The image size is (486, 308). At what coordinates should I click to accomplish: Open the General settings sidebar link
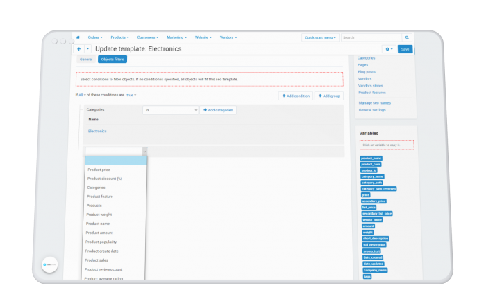(372, 110)
